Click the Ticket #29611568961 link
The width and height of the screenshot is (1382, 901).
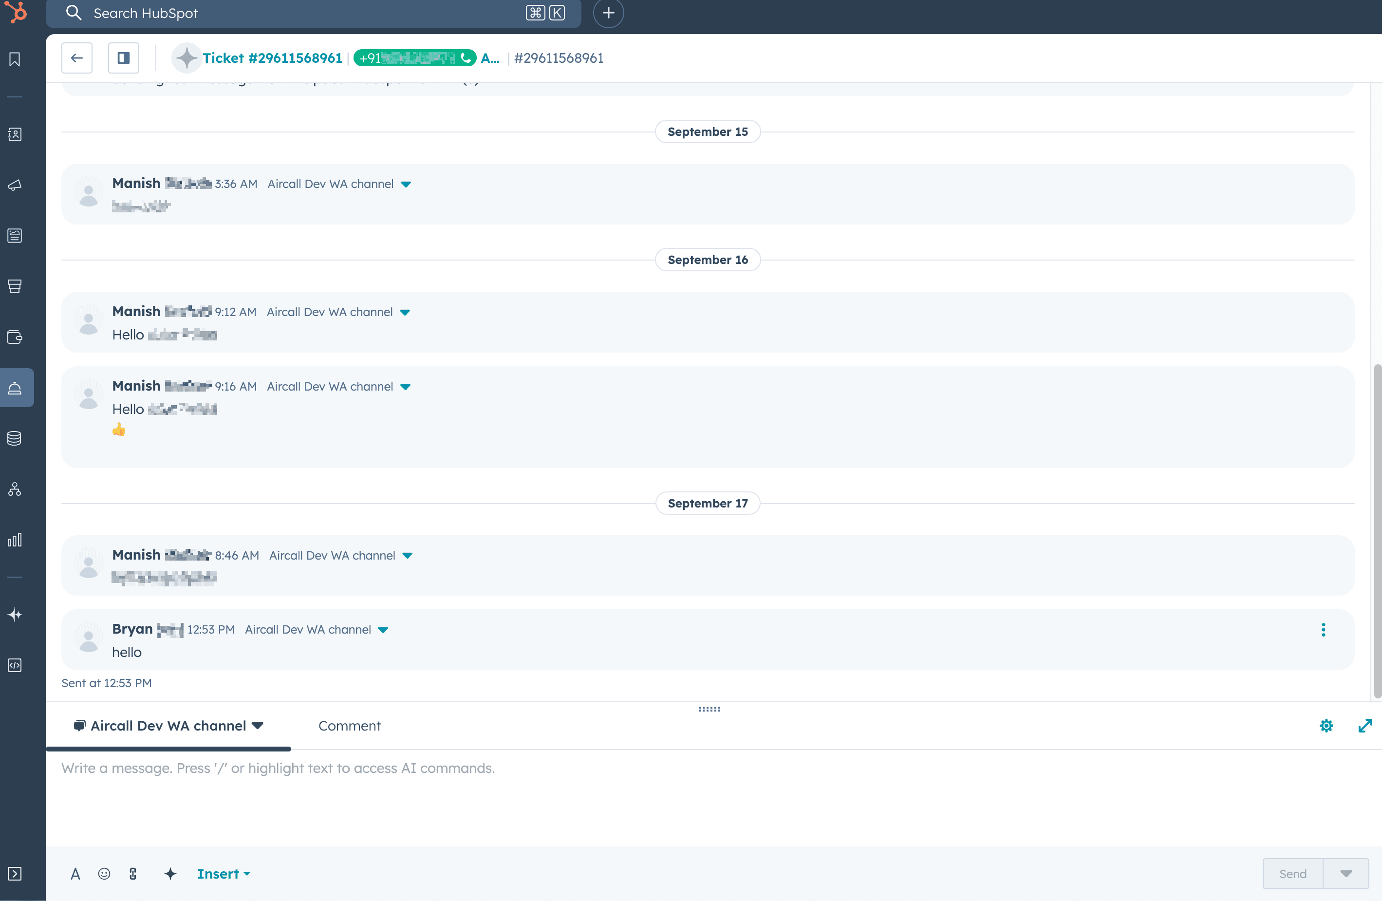tap(272, 58)
